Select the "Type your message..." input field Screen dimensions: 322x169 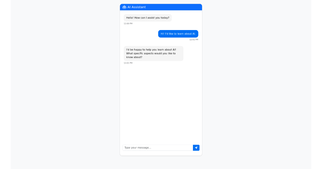[x=158, y=148]
